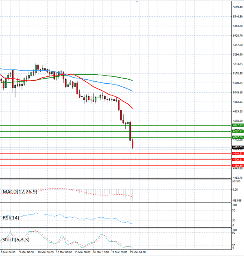Click the 4787.77 green price level tag

click(x=227, y=131)
